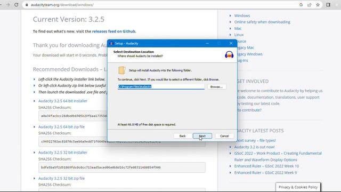The width and height of the screenshot is (341, 192).
Task: Click the Recommended Downloads heading
Action: (x=70, y=69)
